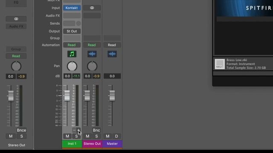Open the Master channel Group slot
This screenshot has height=153, width=273.
point(112,38)
